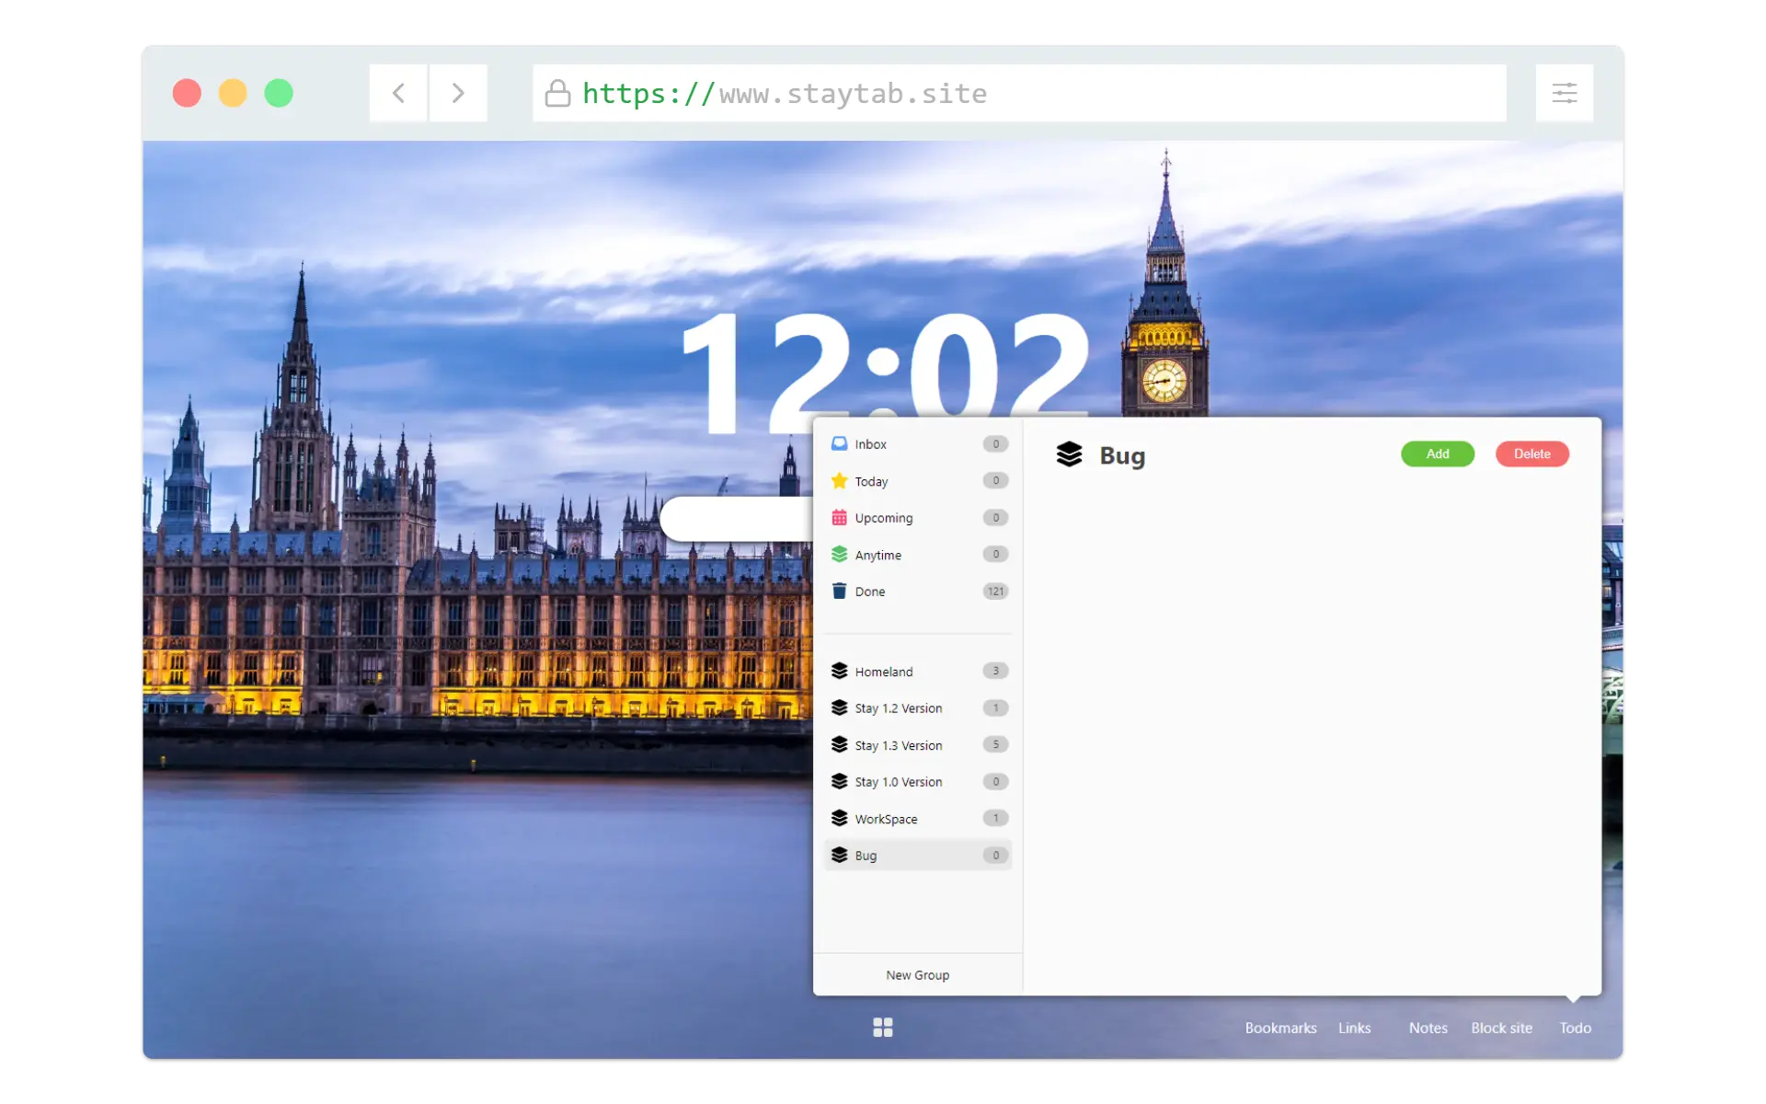Click the browser forward arrow
The width and height of the screenshot is (1766, 1104).
click(458, 93)
